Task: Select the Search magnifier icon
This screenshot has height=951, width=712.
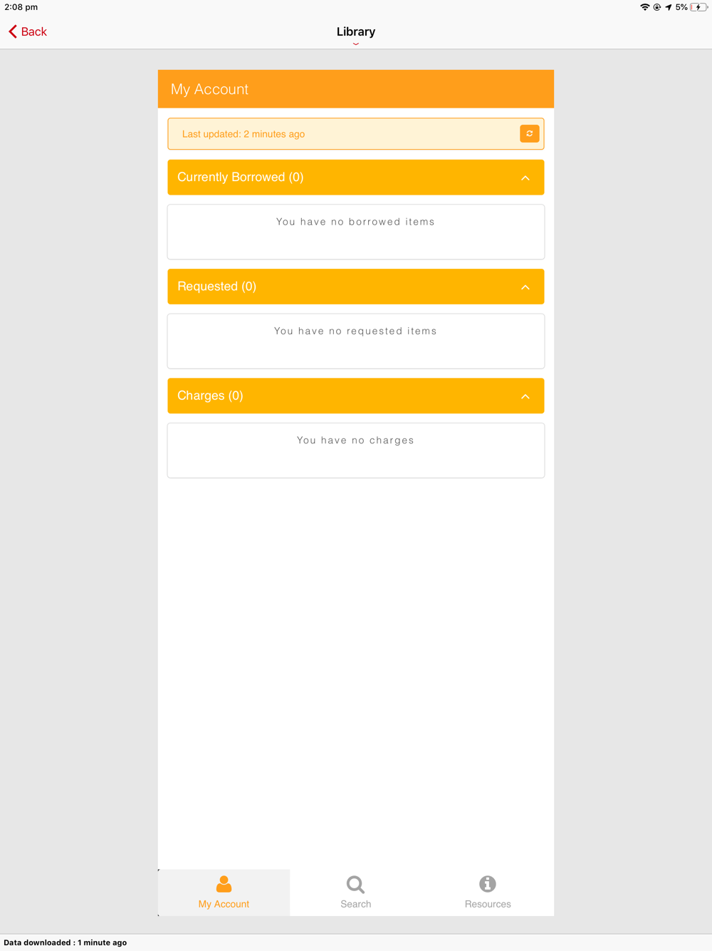Action: point(355,885)
